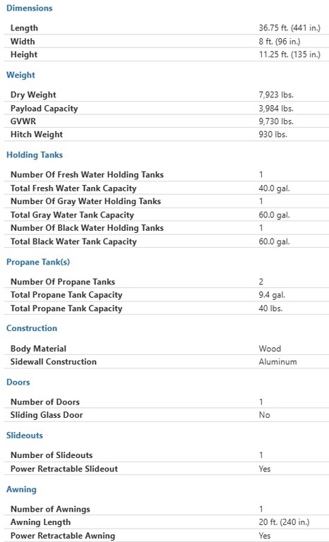The height and width of the screenshot is (542, 329).
Task: Click Total Fresh Water Tank Capacity label
Action: click(73, 188)
